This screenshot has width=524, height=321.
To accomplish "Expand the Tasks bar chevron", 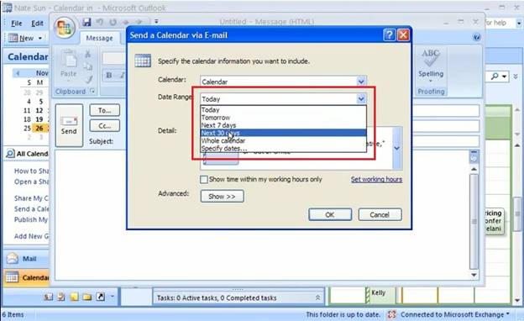I will click(x=317, y=297).
